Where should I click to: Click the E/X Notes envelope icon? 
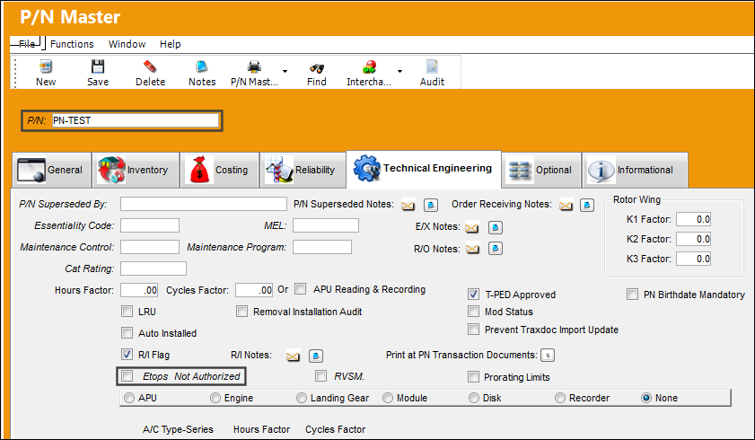pos(472,228)
